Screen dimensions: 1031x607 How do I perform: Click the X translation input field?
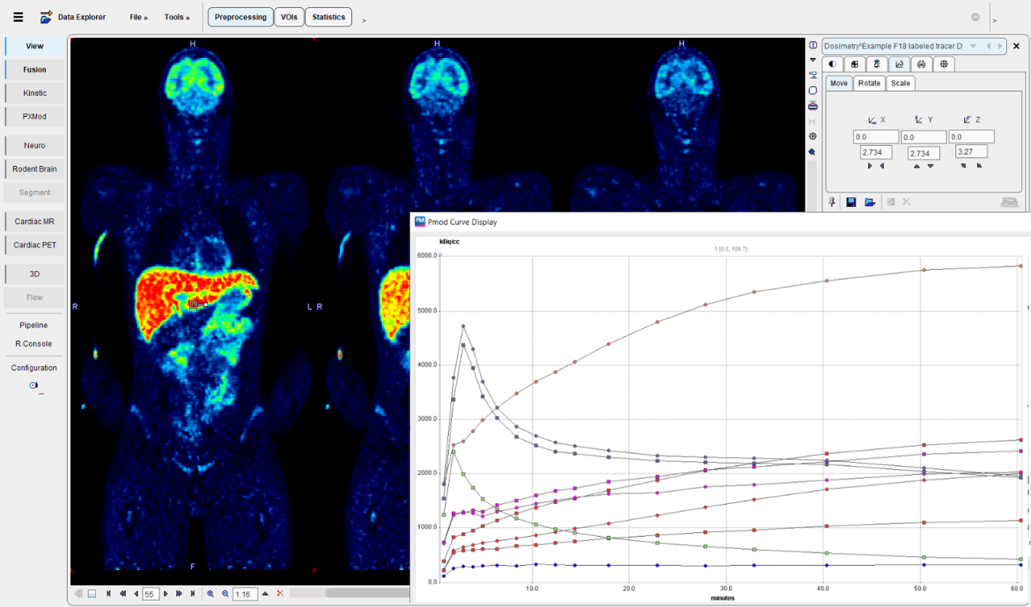click(x=876, y=137)
